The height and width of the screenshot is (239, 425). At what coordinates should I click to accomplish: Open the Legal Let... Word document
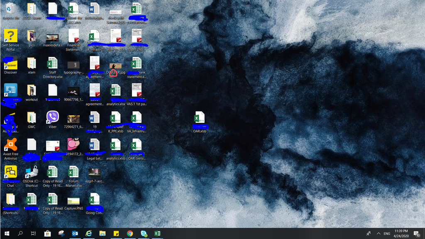tap(94, 149)
